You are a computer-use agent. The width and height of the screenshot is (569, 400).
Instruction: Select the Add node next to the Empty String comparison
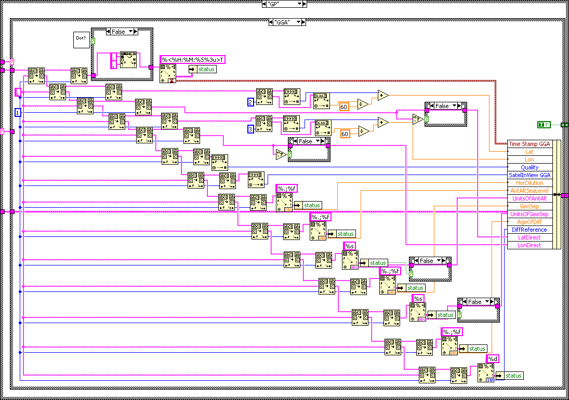tap(383, 123)
